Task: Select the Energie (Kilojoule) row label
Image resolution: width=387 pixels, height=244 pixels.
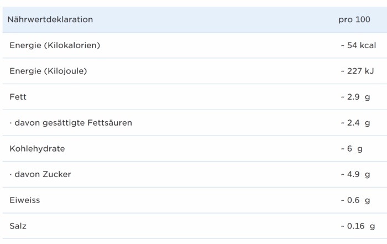Action: coord(48,71)
